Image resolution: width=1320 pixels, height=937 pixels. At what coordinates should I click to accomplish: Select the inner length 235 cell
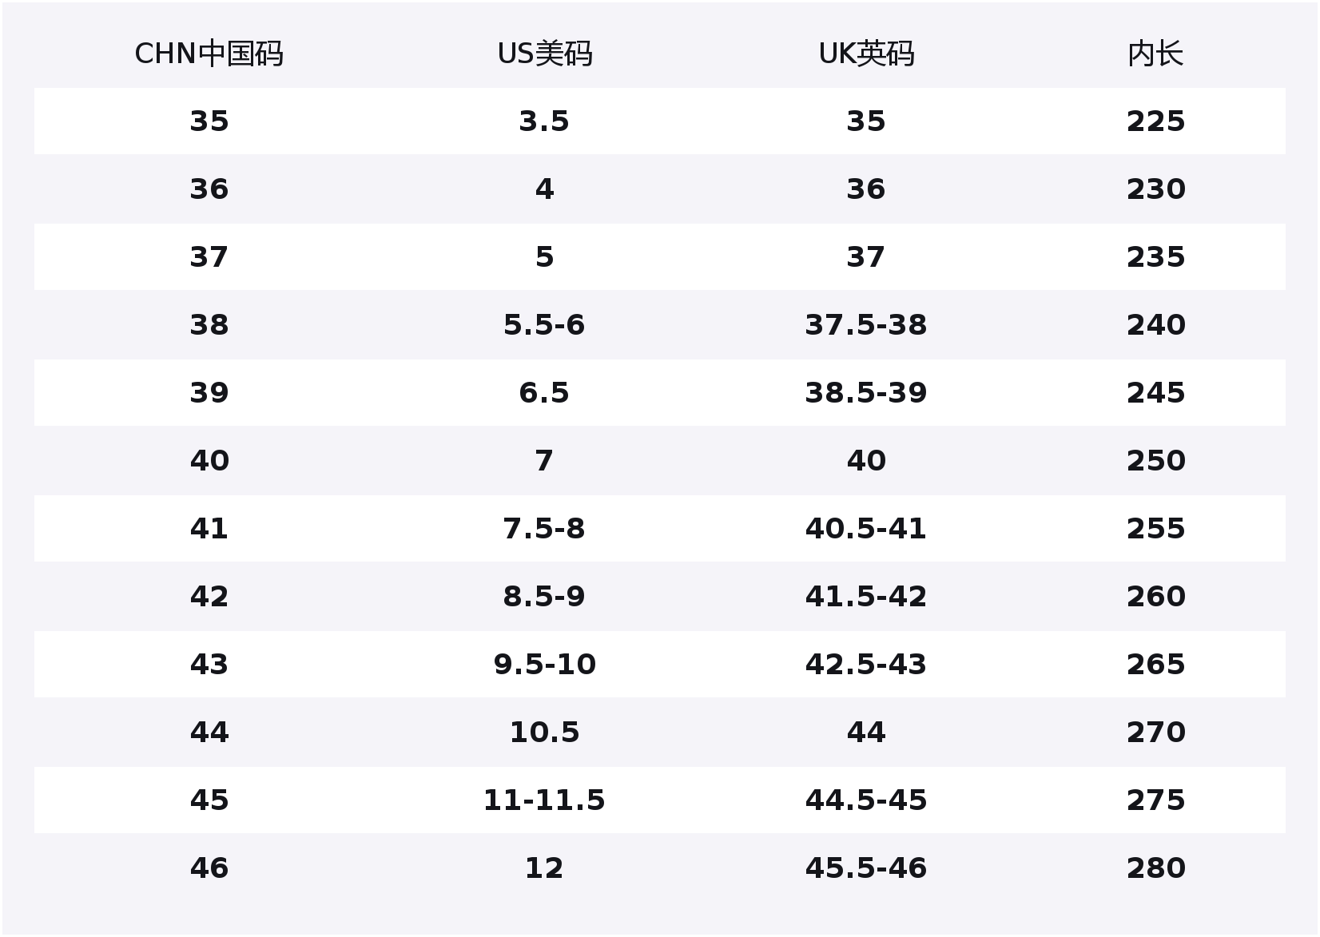[1155, 257]
